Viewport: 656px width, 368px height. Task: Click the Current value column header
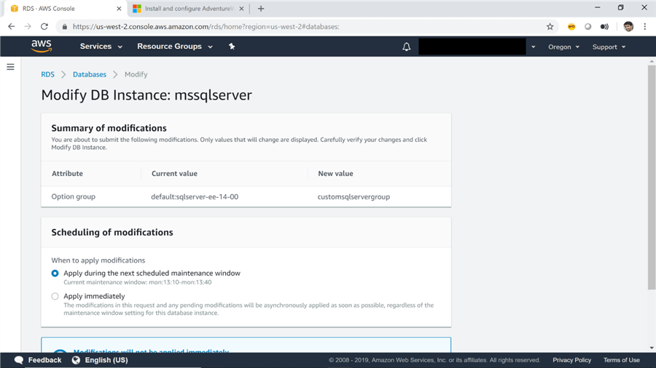[174, 174]
